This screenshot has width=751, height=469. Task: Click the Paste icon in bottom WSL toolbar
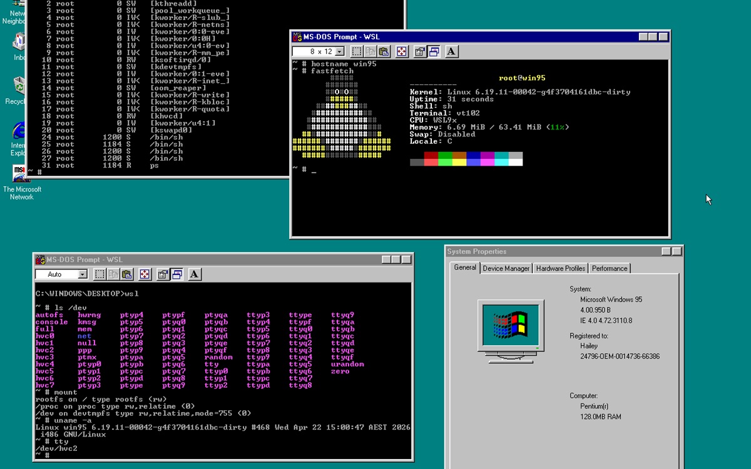(128, 274)
